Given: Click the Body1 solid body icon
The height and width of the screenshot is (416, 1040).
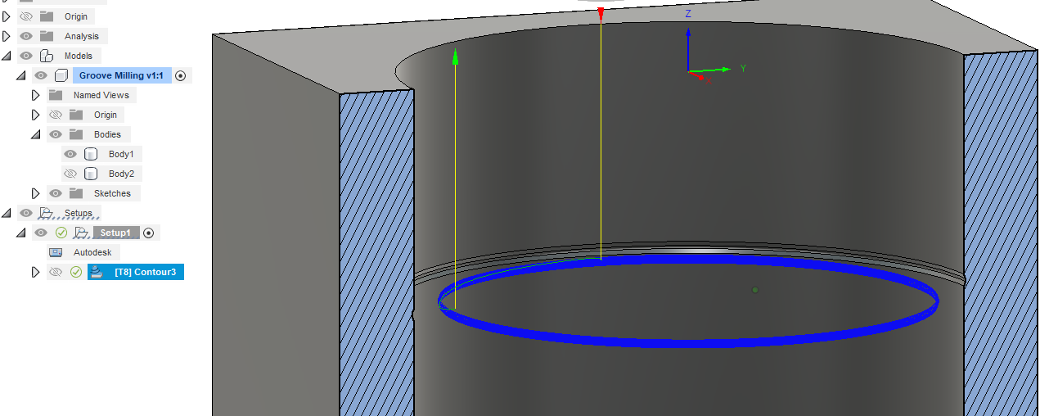Looking at the screenshot, I should [x=91, y=154].
